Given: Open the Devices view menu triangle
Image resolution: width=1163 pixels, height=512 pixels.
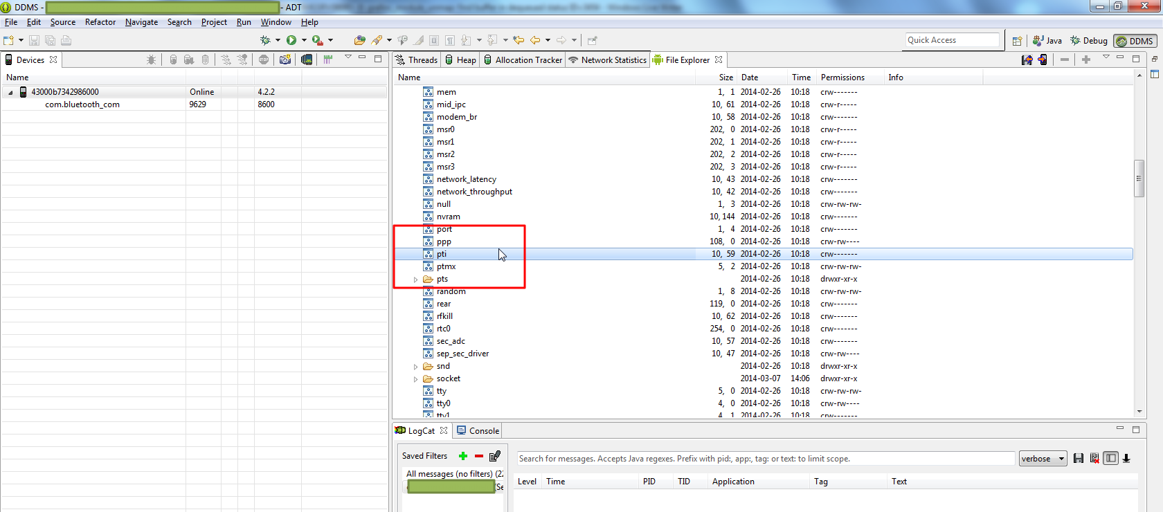Looking at the screenshot, I should [x=348, y=57].
